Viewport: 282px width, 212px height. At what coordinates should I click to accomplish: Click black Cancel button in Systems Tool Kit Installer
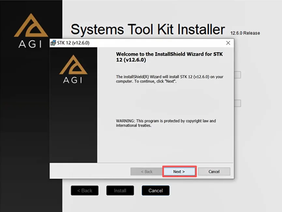(156, 190)
